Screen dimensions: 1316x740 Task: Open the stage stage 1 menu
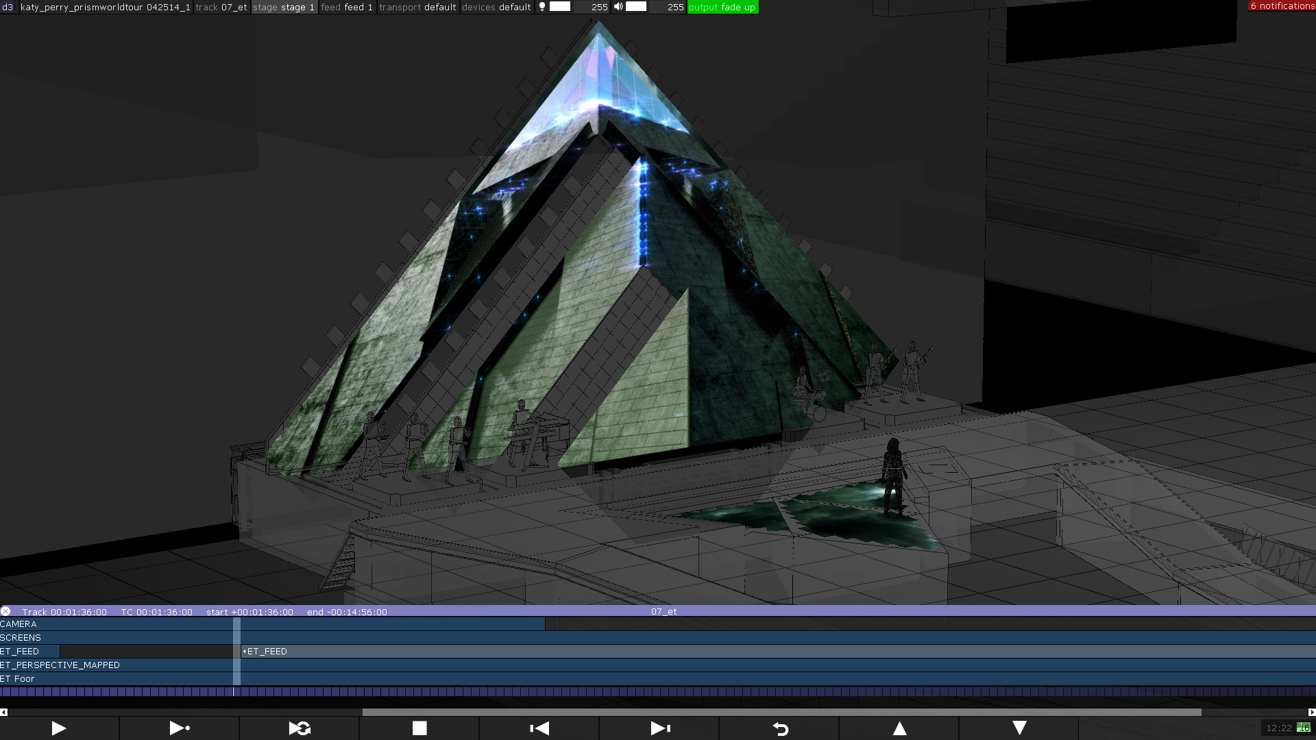[284, 7]
